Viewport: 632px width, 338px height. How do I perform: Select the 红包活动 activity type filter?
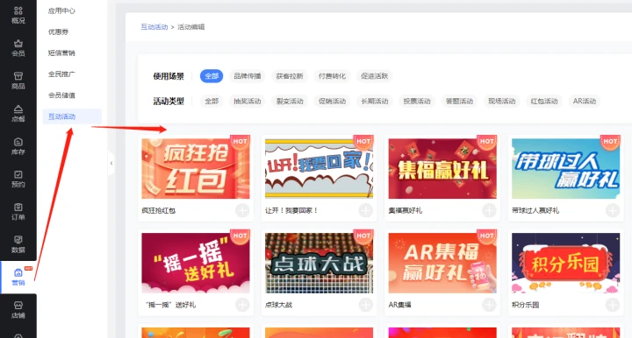(544, 102)
